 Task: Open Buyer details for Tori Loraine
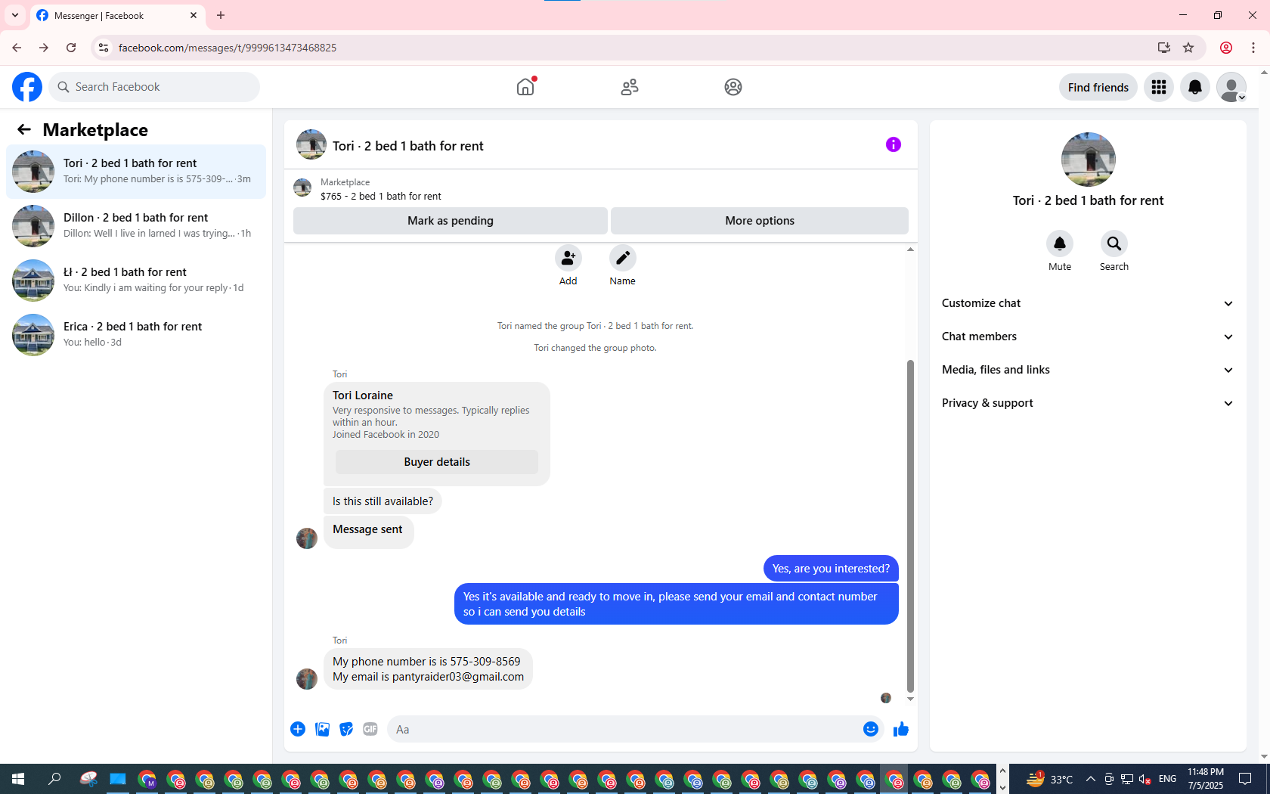pos(437,462)
